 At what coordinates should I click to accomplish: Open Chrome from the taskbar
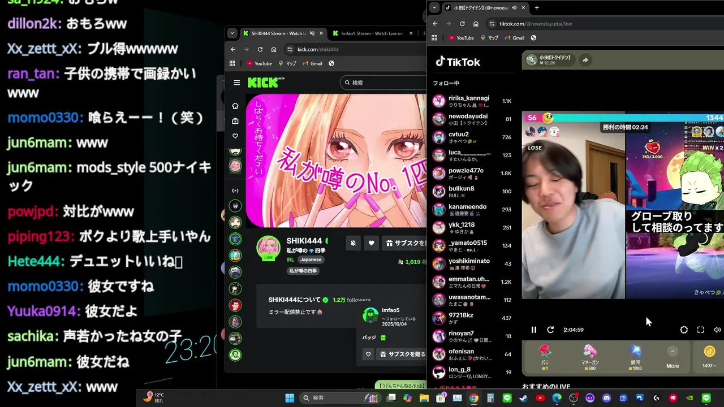[473, 398]
